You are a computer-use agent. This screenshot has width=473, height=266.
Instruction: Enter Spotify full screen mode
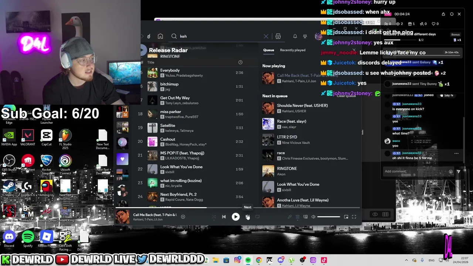(354, 217)
